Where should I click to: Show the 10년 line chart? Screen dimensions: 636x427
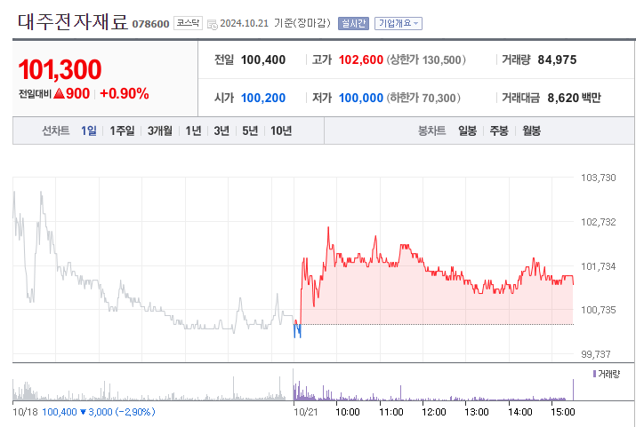[x=281, y=130]
